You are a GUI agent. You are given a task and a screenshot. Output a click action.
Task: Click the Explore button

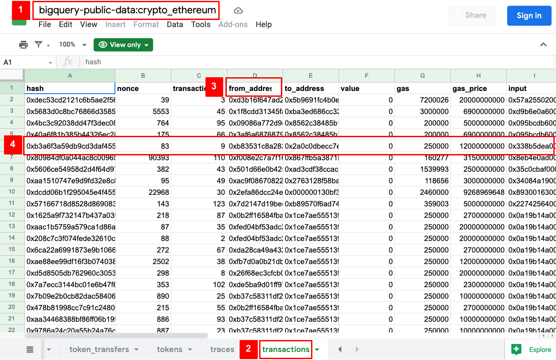532,350
